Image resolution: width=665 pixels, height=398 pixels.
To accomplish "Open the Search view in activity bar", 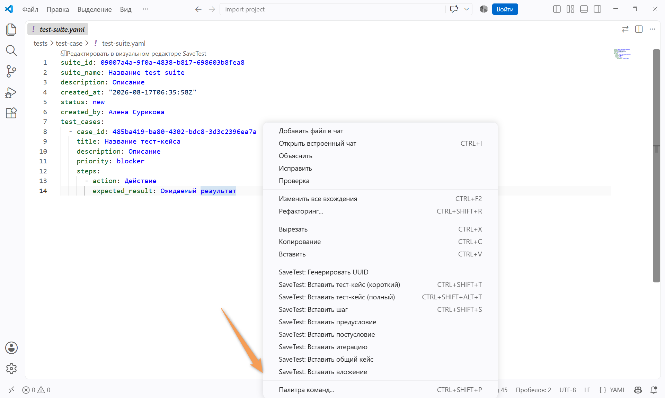I will pos(11,51).
